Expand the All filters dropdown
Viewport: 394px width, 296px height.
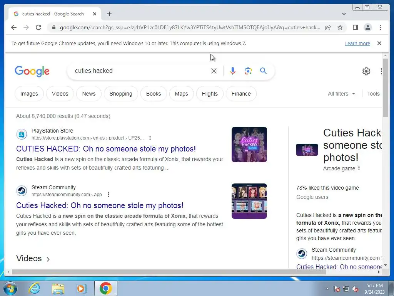click(342, 94)
